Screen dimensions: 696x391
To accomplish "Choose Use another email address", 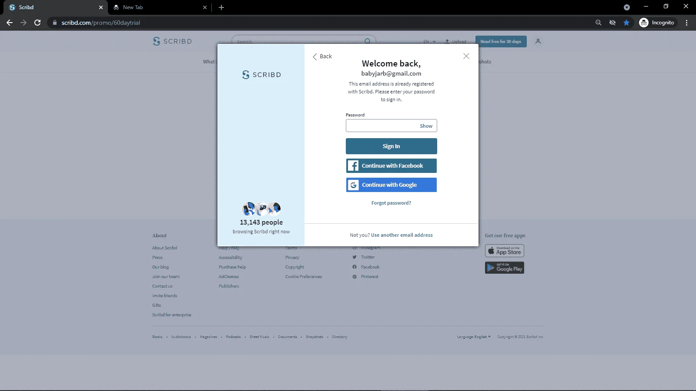I will point(402,235).
